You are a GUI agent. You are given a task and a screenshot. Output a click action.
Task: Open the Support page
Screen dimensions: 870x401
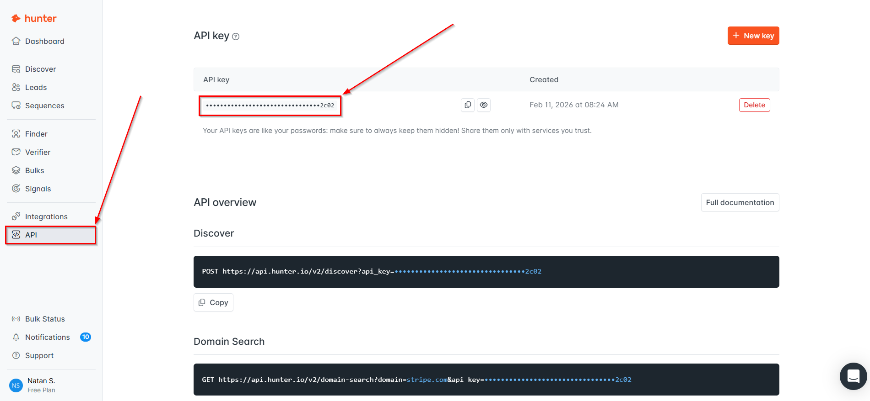pos(39,355)
